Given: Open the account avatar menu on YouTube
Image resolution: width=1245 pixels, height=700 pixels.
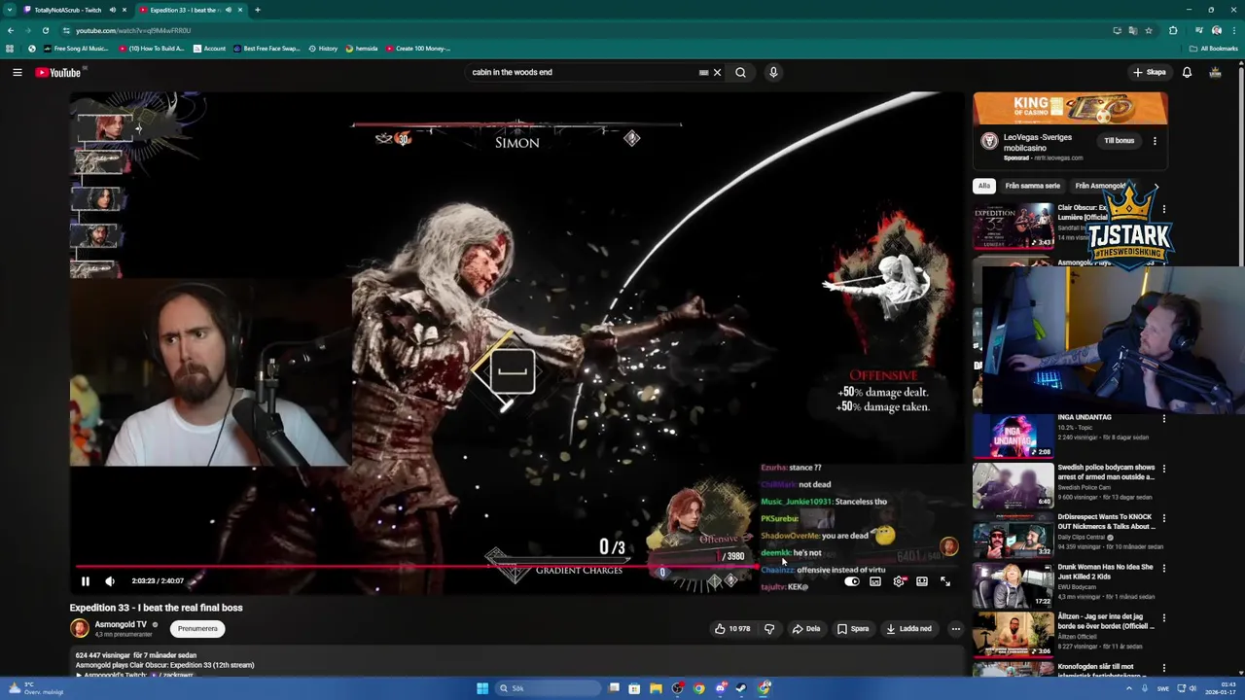Looking at the screenshot, I should point(1215,72).
